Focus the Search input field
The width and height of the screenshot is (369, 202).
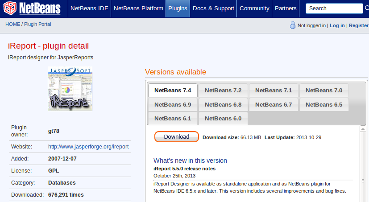click(x=334, y=8)
